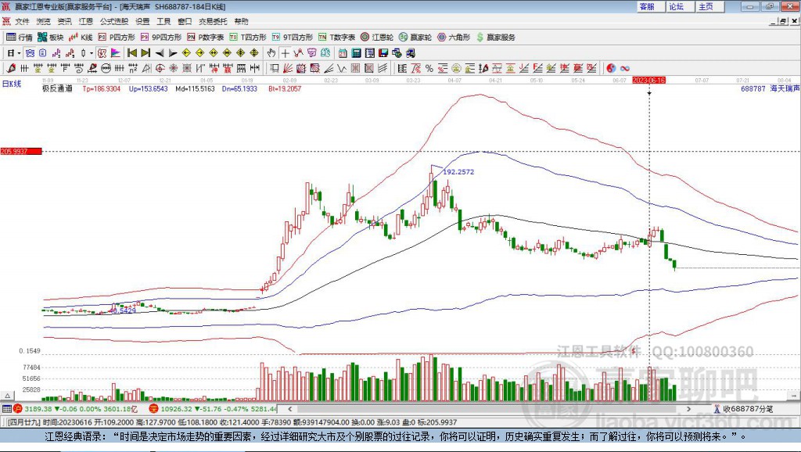Click the 极反通道 indicator label

[x=57, y=89]
